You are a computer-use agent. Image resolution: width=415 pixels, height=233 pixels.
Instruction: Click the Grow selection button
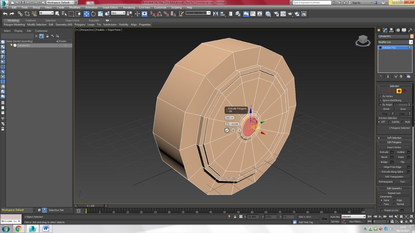point(403,109)
